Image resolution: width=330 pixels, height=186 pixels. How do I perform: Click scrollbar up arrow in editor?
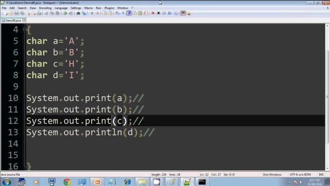[327, 25]
